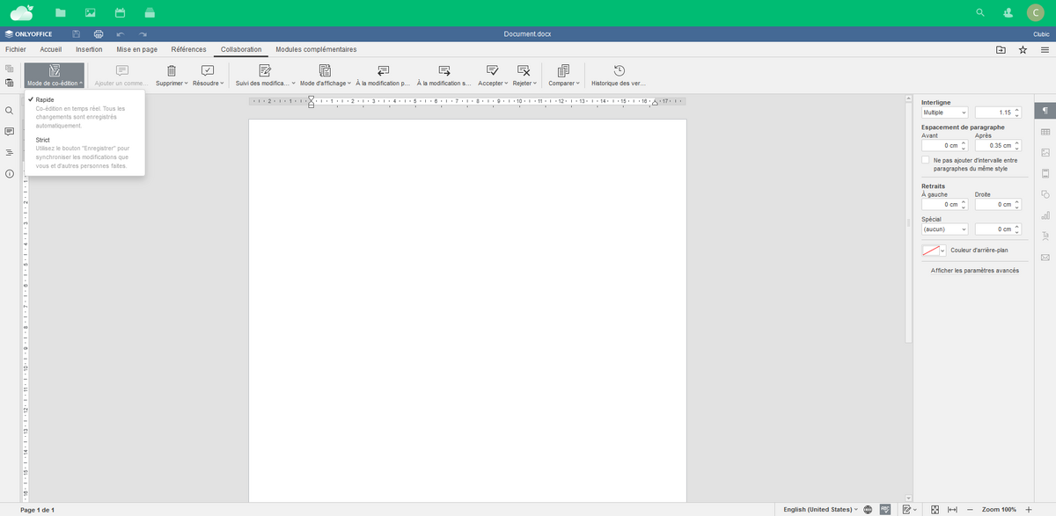
Task: Open the Headings navigation panel in the left sidebar
Action: (x=9, y=153)
